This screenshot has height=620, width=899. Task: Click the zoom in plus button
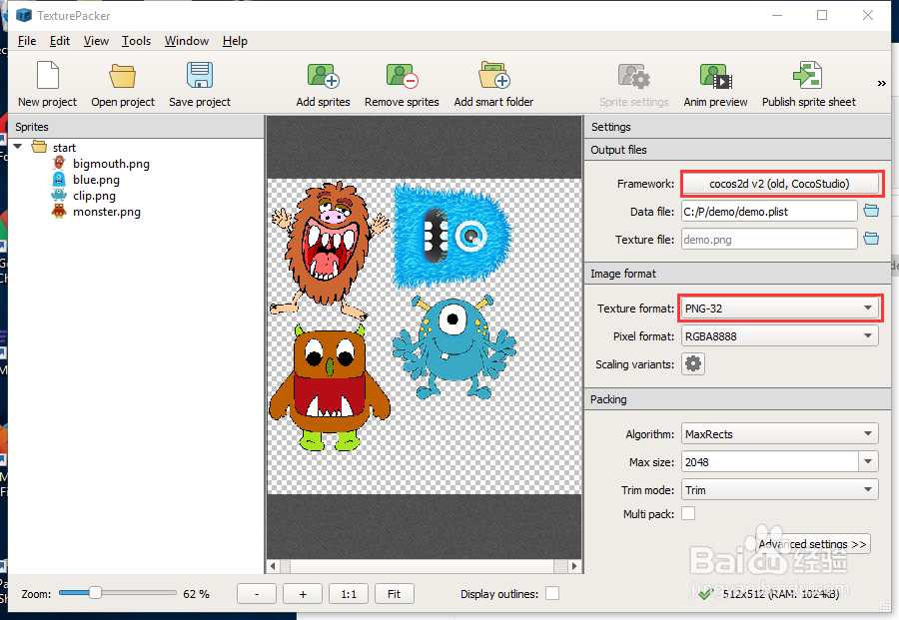(x=302, y=594)
